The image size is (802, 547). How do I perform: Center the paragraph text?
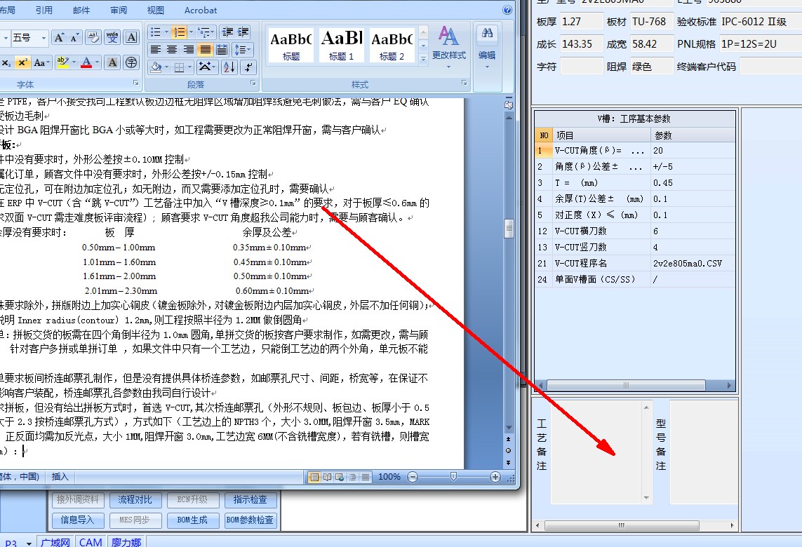tap(172, 50)
